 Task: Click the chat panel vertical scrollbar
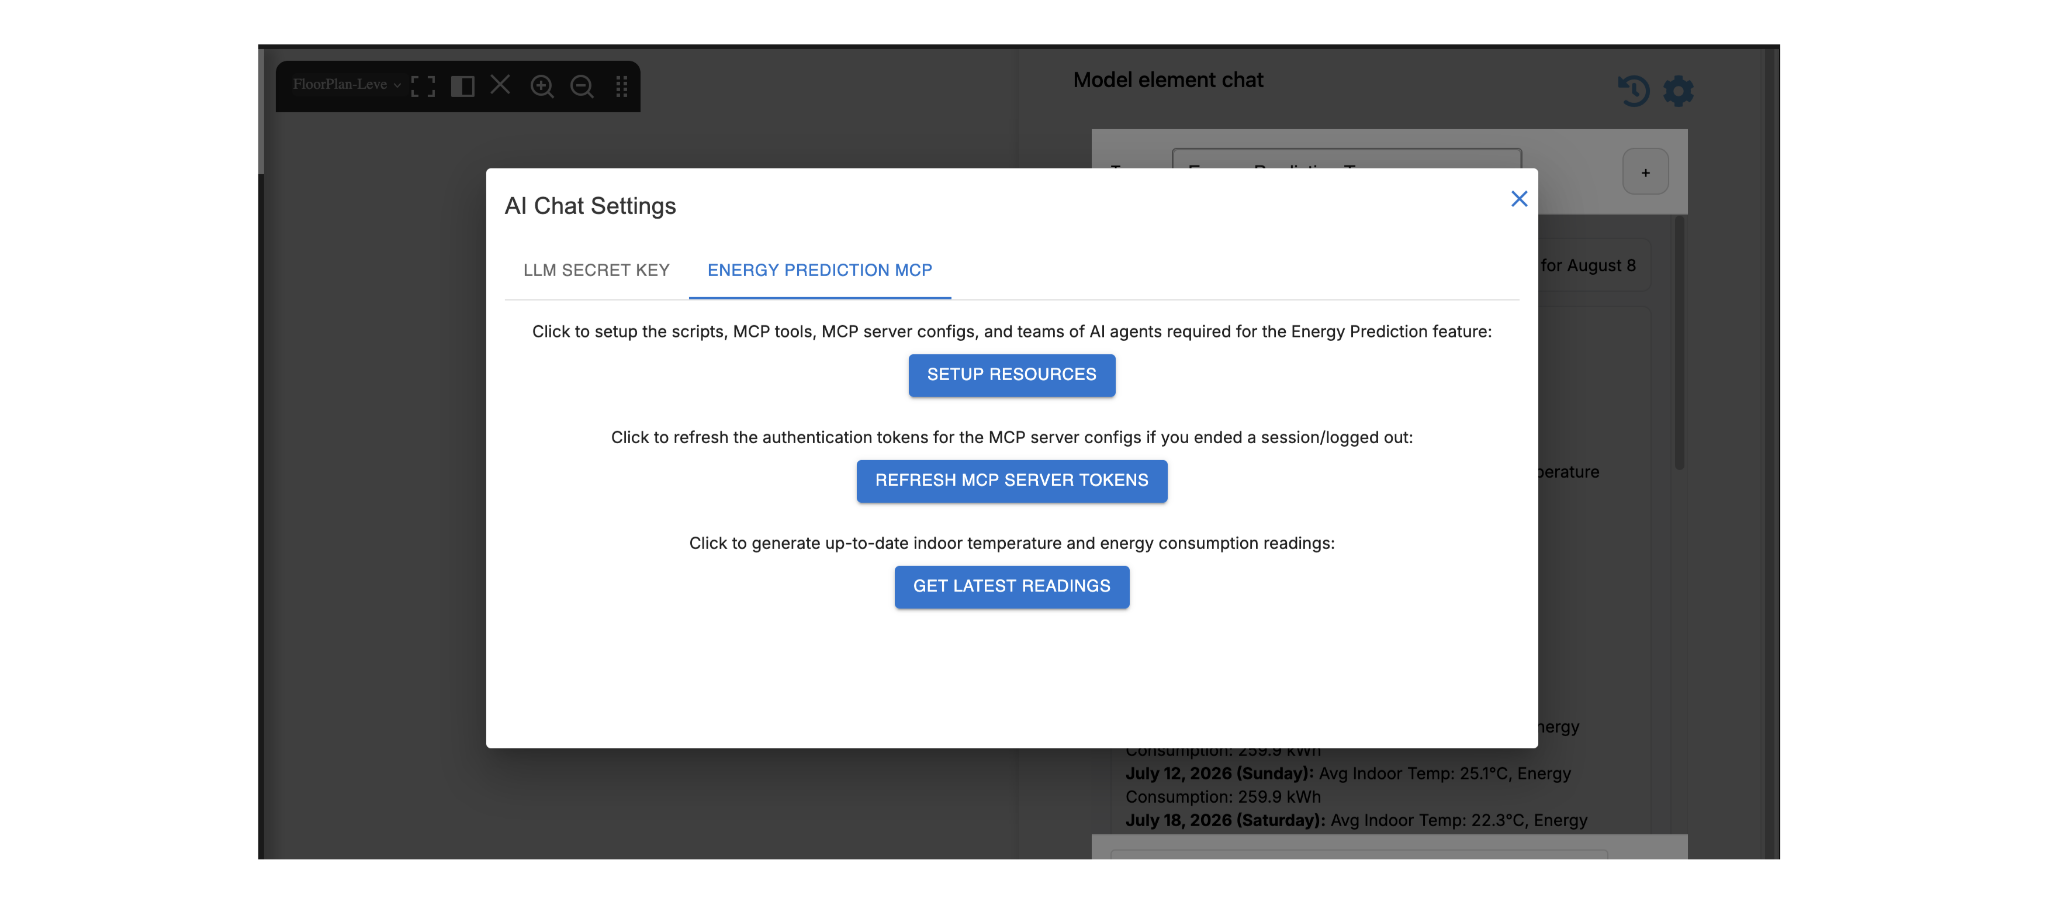[1679, 343]
